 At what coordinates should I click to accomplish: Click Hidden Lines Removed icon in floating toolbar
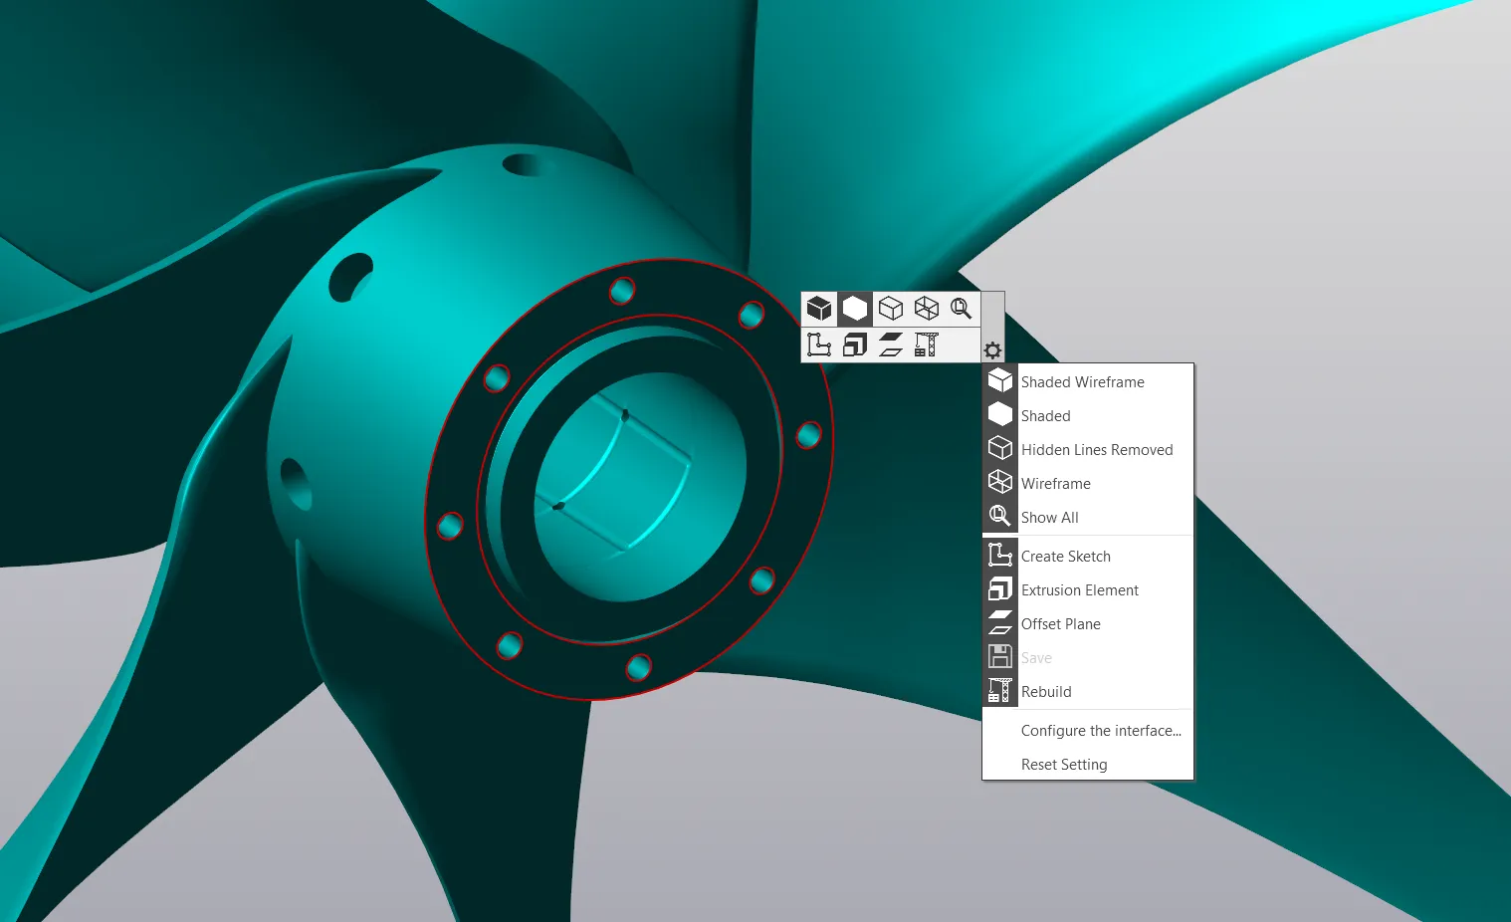[x=891, y=309]
